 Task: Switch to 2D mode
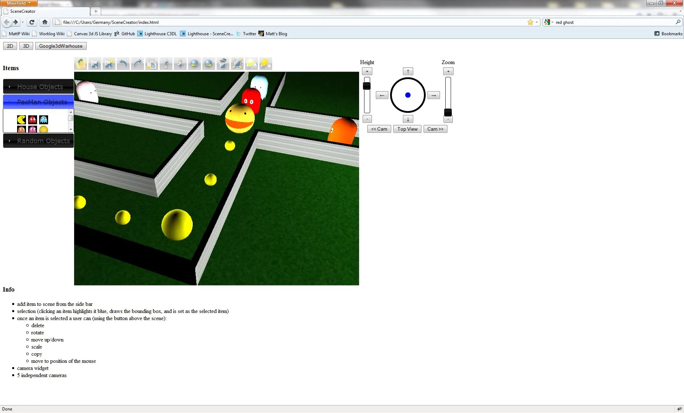pos(10,46)
